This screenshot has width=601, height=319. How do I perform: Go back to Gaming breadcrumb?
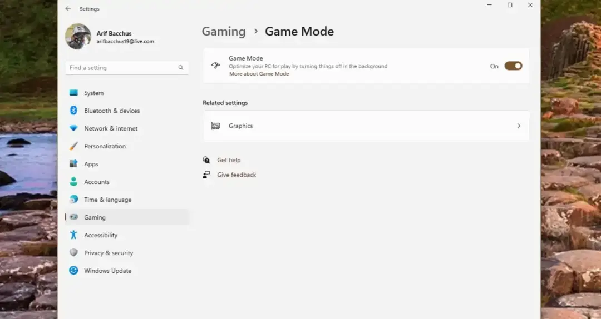[224, 32]
